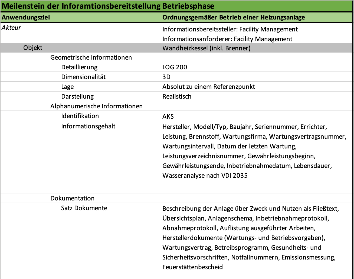Viewport: 354px width, 279px height.
Task: Select the 'Informationsbereitssteller: Facility Management' text
Action: (230, 29)
